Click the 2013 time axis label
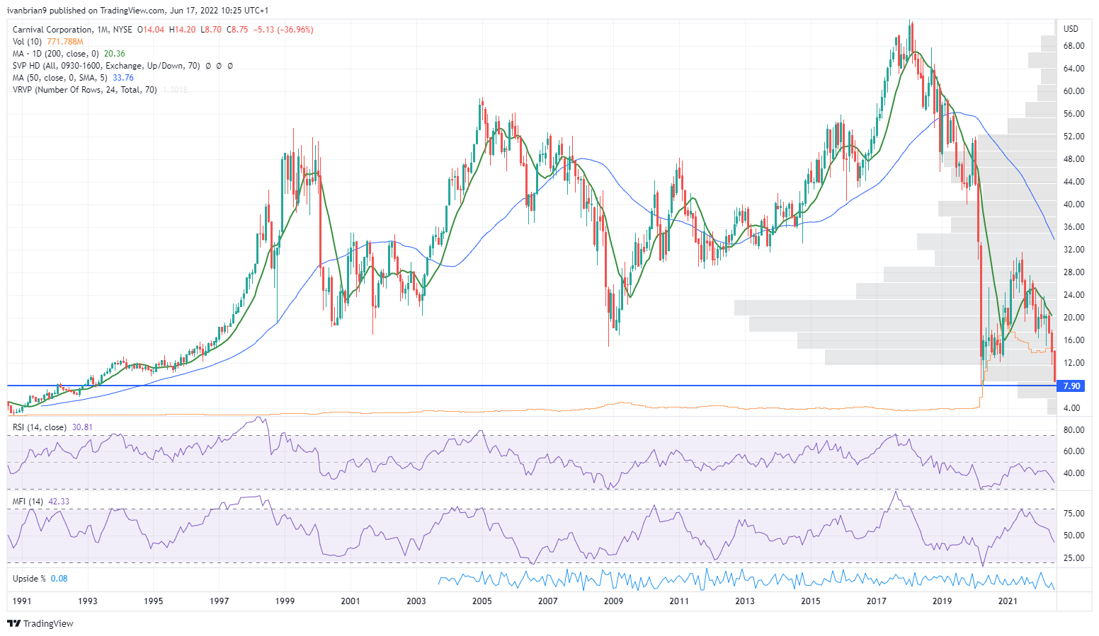 [745, 601]
